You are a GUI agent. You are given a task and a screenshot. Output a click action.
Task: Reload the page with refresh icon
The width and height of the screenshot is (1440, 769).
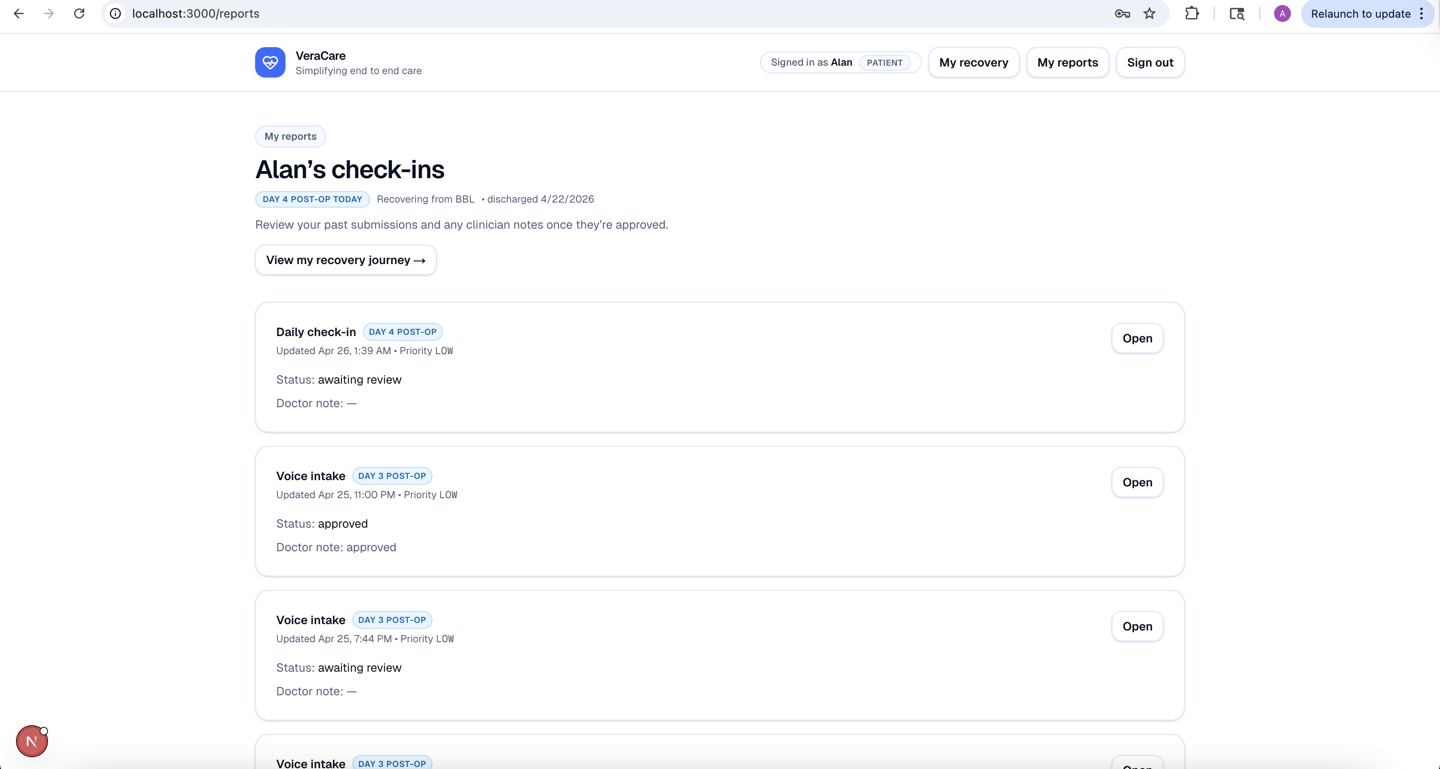click(80, 13)
